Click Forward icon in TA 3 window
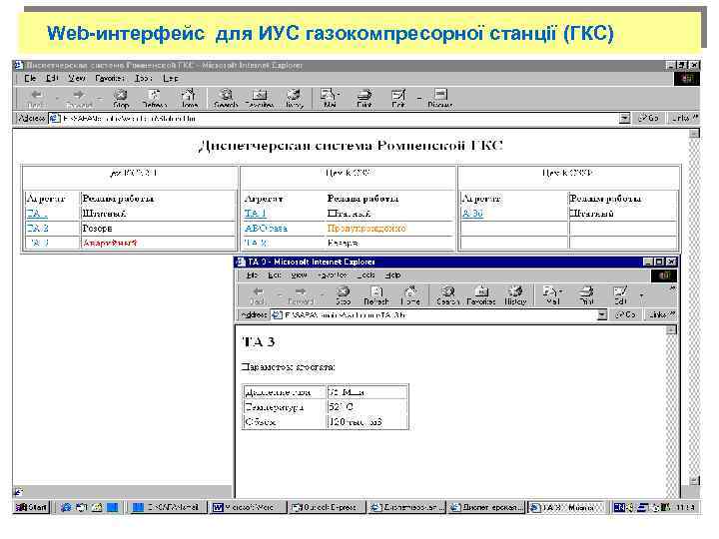719x539 pixels. [x=301, y=295]
